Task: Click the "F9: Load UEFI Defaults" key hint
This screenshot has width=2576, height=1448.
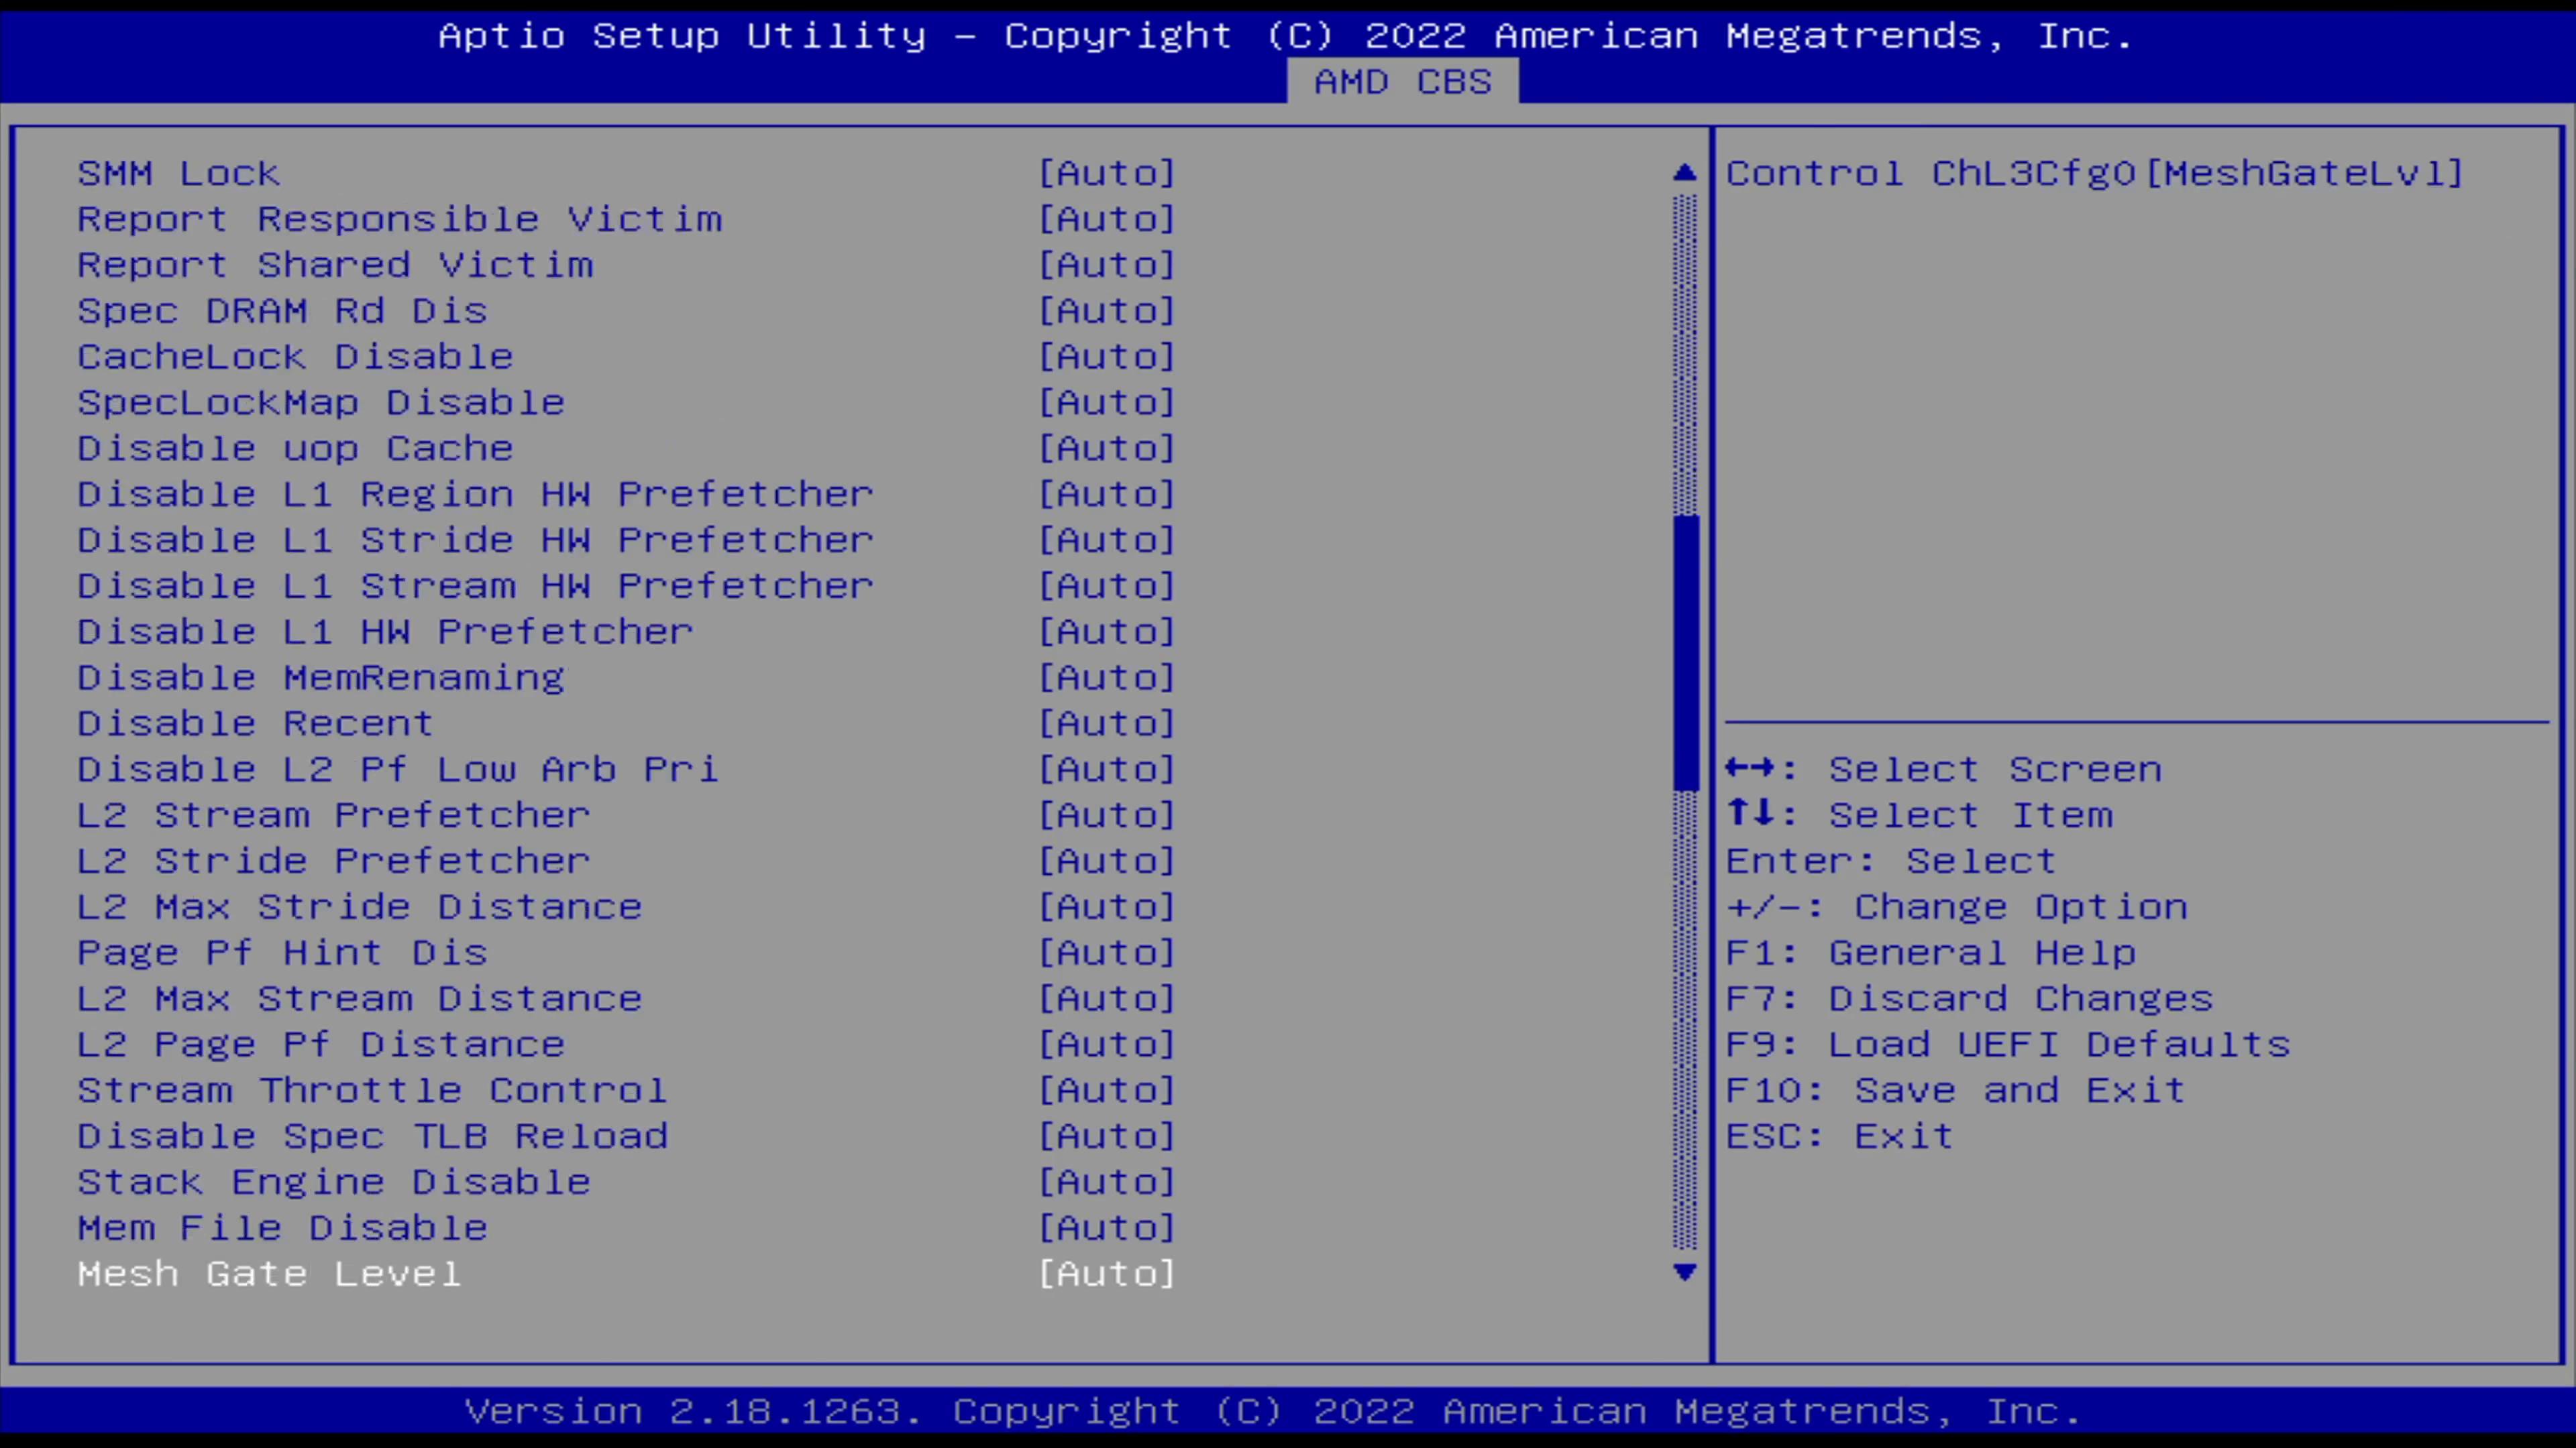Action: [x=2009, y=1044]
